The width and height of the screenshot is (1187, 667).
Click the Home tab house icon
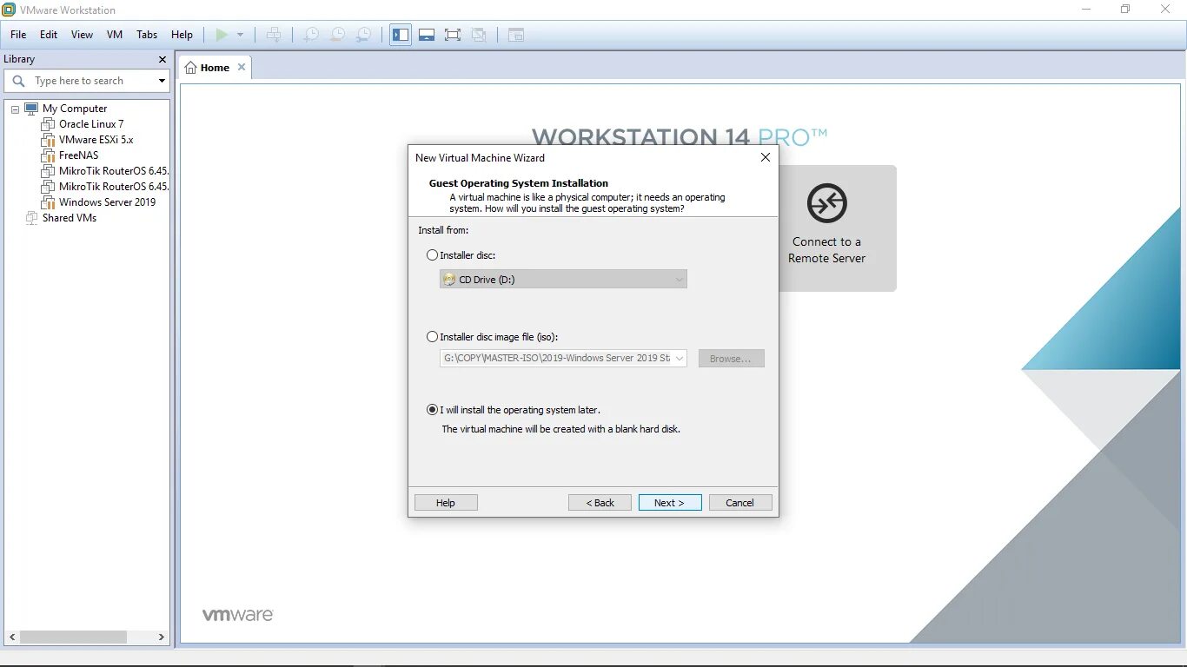[191, 68]
